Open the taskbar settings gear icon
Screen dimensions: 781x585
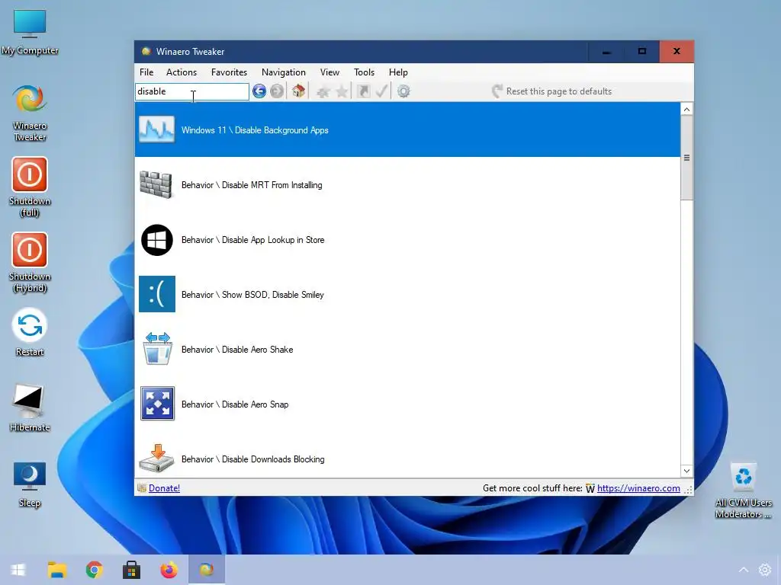pos(765,570)
